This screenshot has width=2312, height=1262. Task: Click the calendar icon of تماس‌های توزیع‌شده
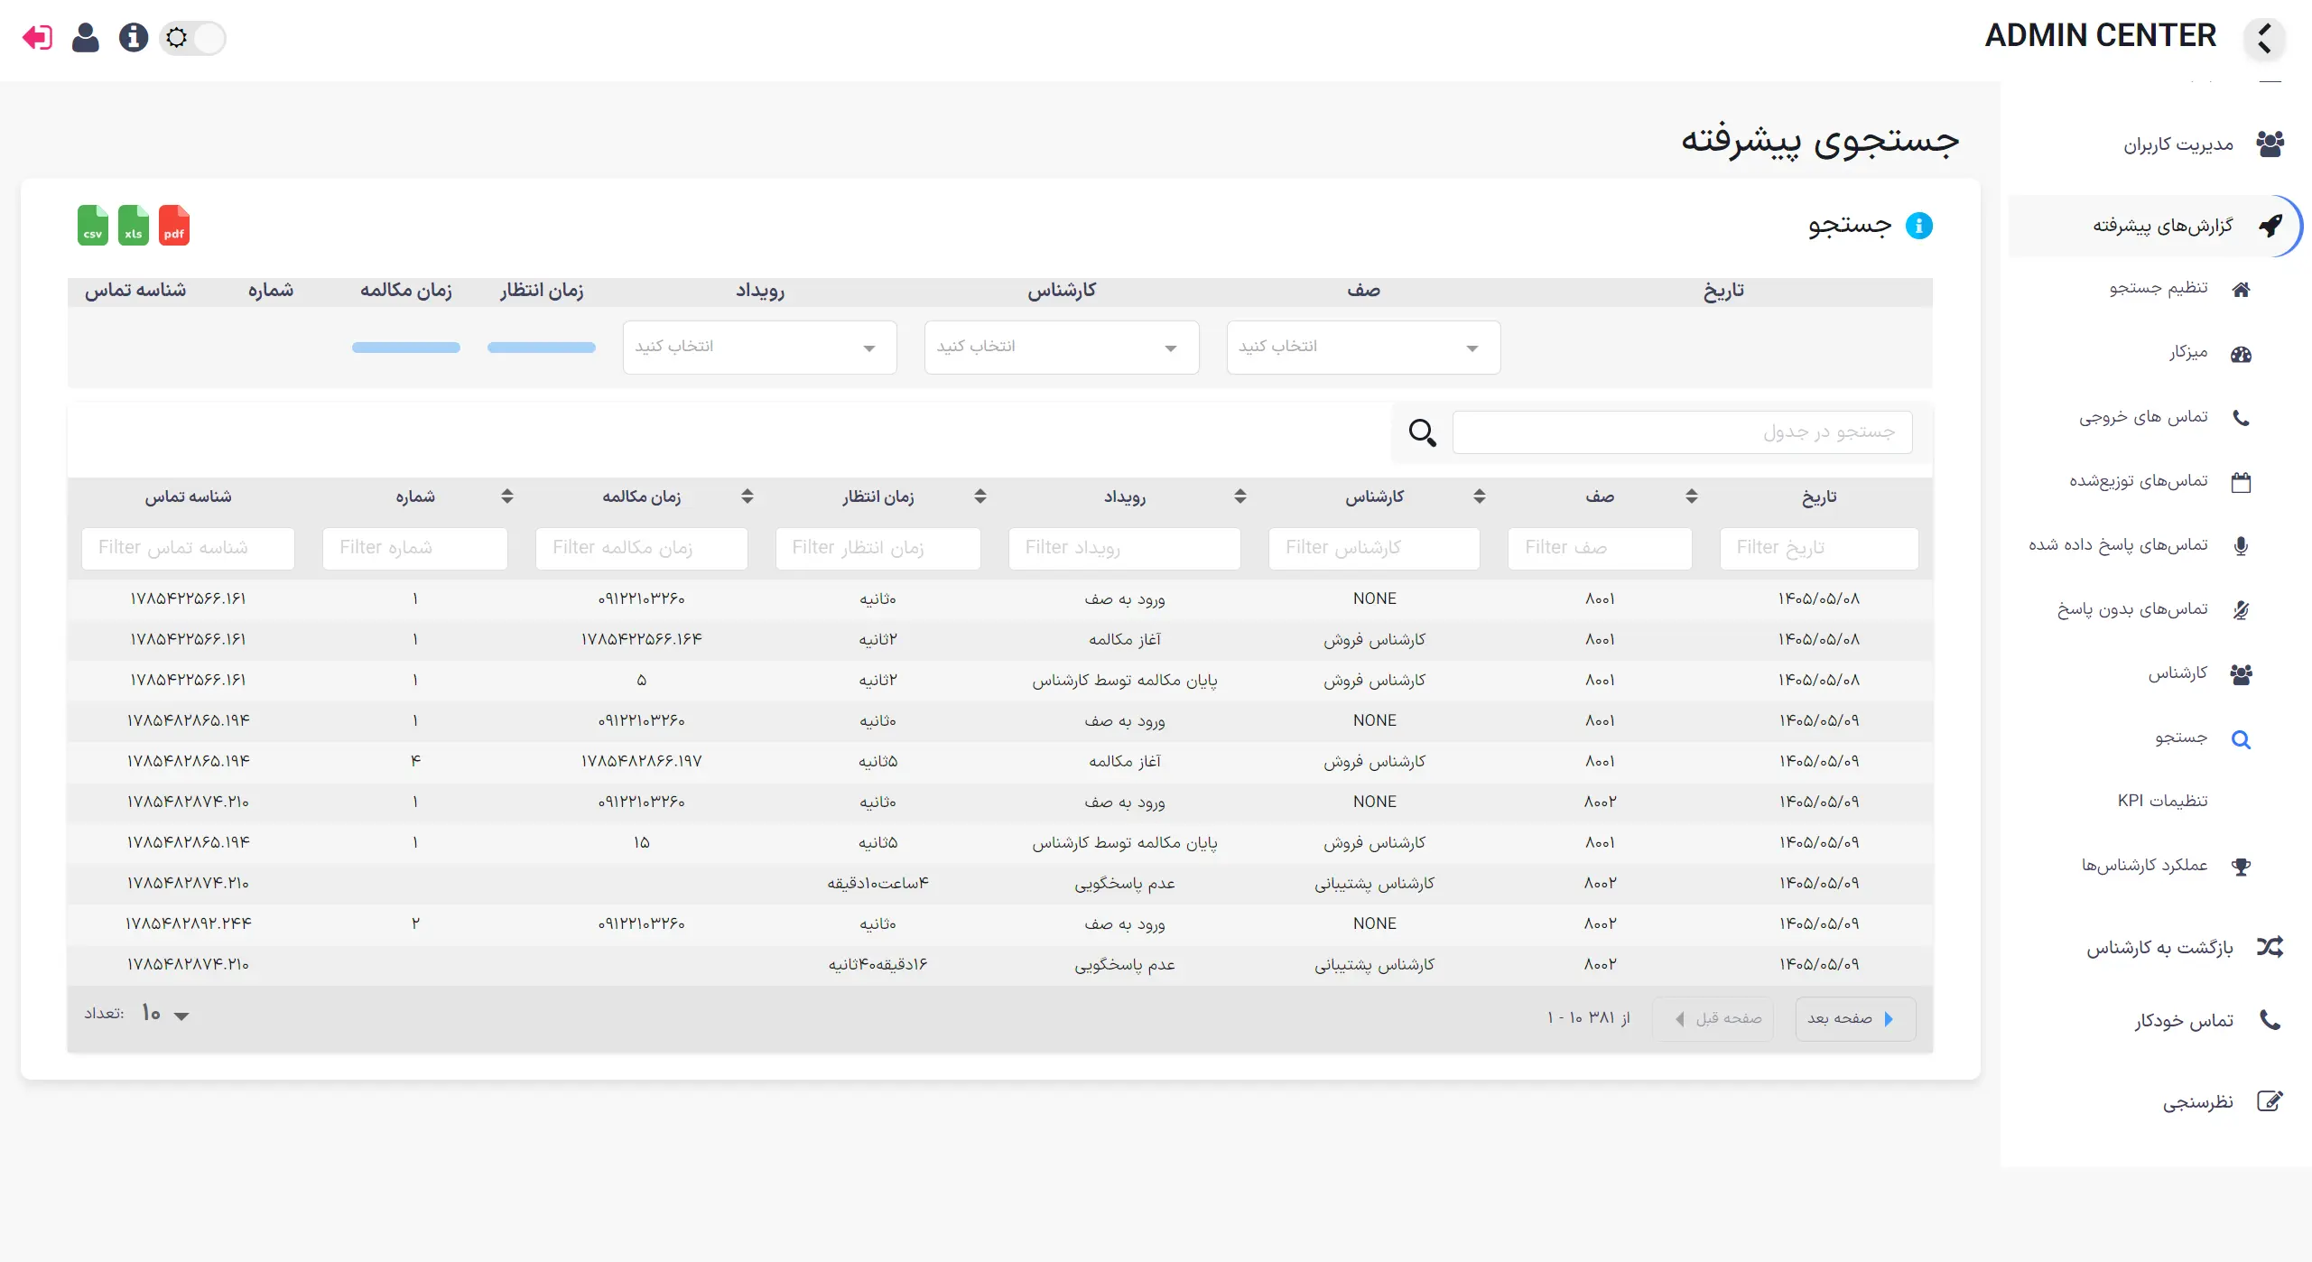point(2241,482)
